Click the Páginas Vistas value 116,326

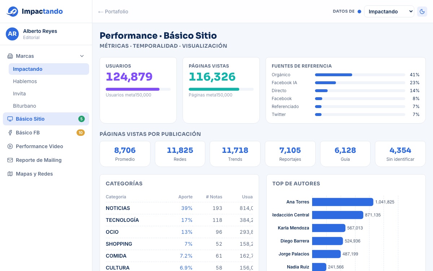pos(212,77)
